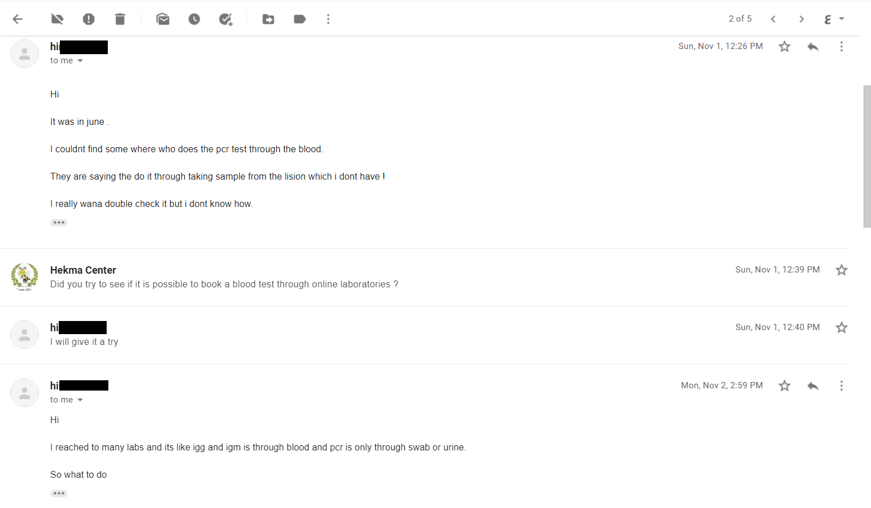Screen dimensions: 871x508
Task: Add the conversation to Tasks
Action: click(226, 19)
